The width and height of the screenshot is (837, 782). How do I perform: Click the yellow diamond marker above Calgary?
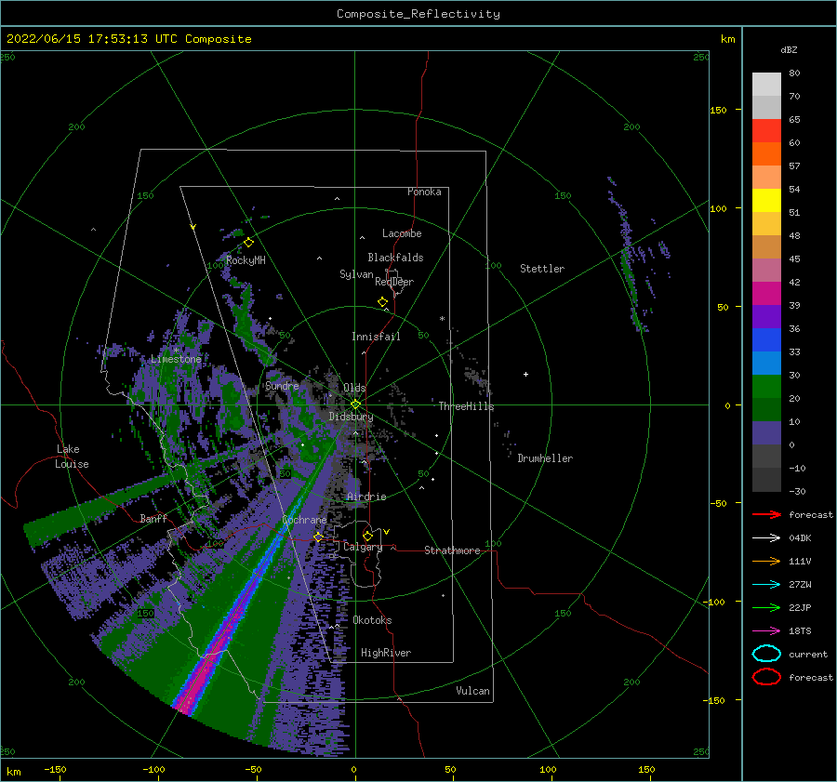(x=367, y=536)
